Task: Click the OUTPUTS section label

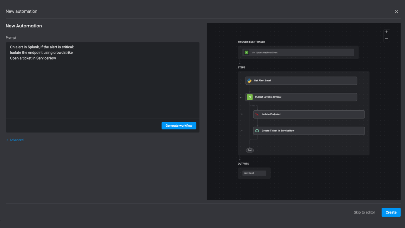Action: click(243, 164)
